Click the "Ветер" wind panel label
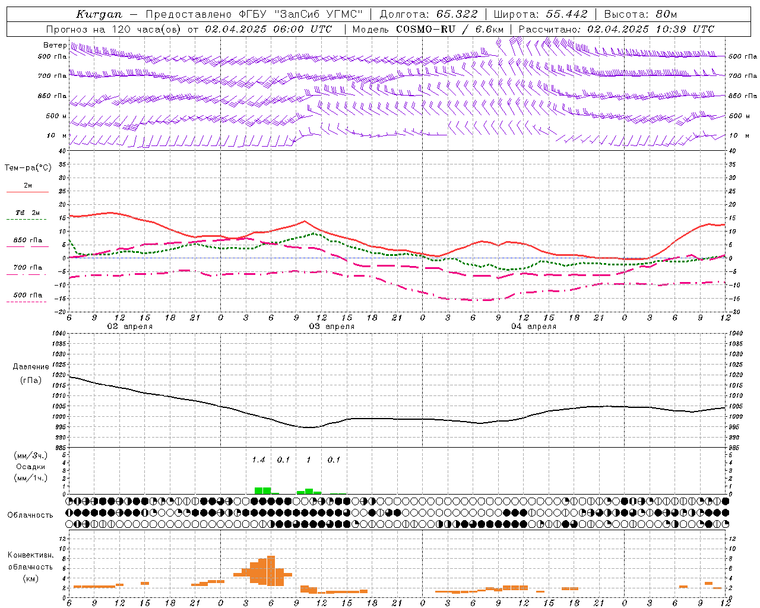The width and height of the screenshot is (760, 608). pyautogui.click(x=55, y=45)
